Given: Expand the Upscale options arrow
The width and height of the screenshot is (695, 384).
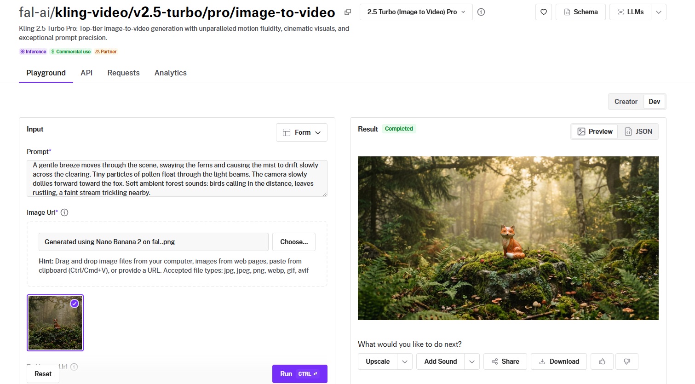Looking at the screenshot, I should 404,361.
